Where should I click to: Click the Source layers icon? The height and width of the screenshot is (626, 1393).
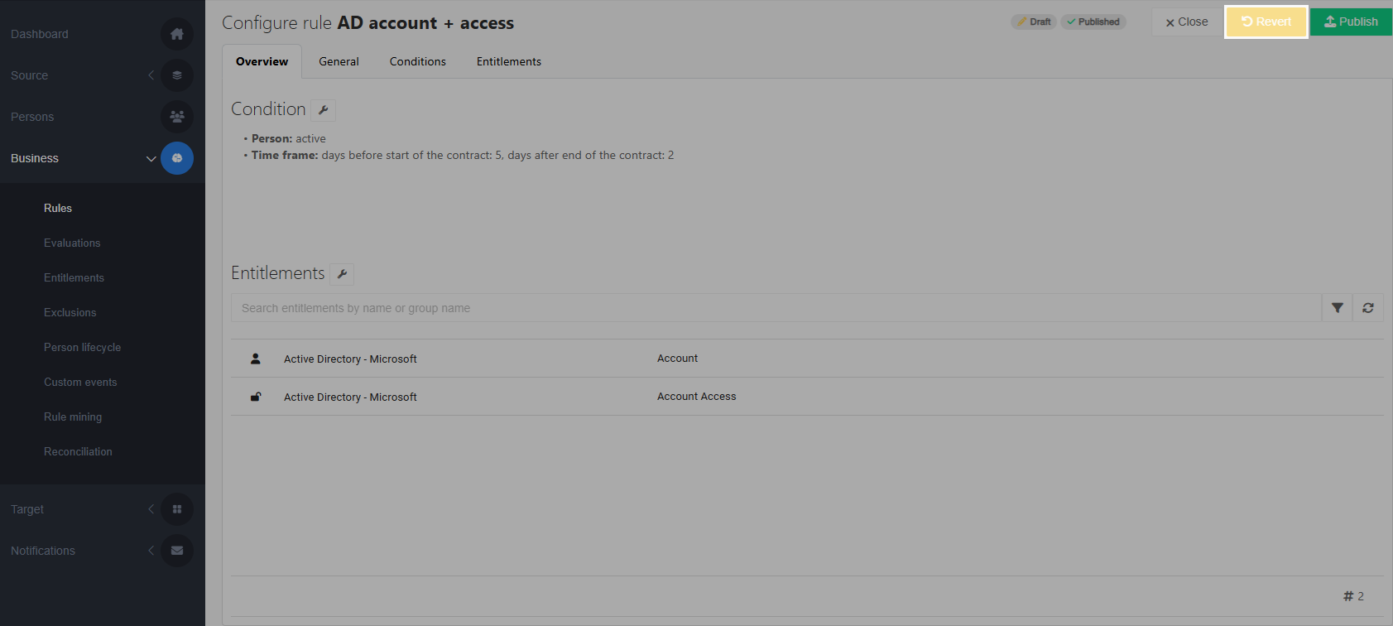coord(177,75)
